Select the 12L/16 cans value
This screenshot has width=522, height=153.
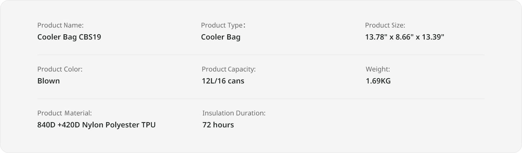(x=223, y=81)
